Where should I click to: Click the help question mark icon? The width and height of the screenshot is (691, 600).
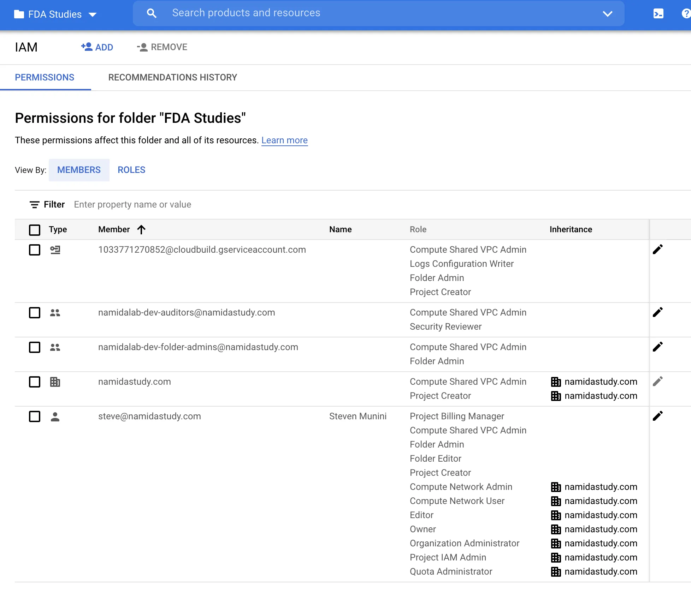click(x=686, y=14)
